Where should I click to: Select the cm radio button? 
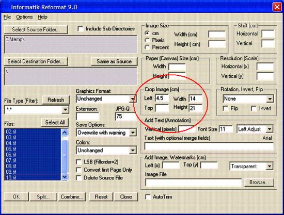[x=147, y=34]
